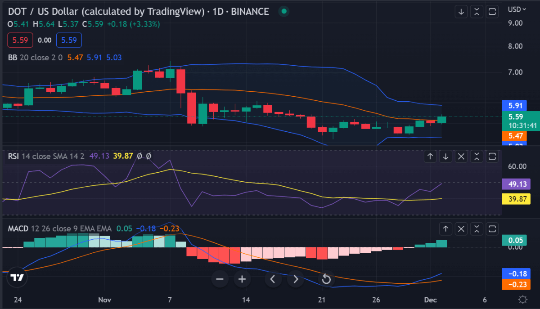Reset the chart view with circular arrow

pos(326,279)
